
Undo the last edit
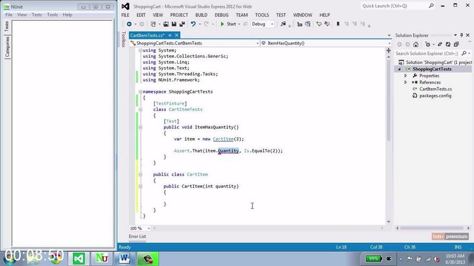(x=193, y=24)
